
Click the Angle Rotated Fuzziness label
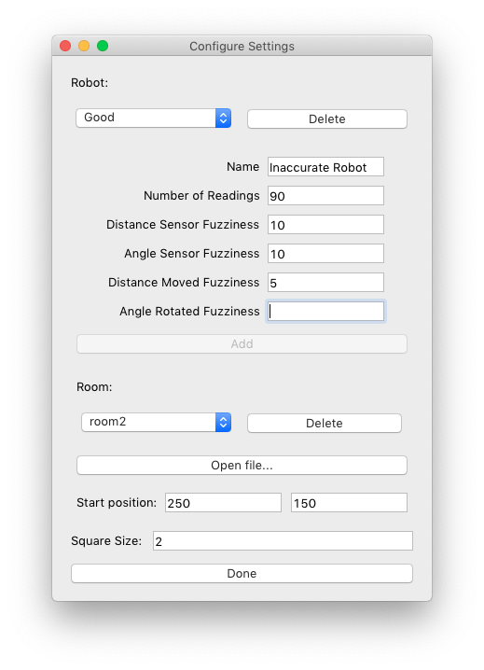pyautogui.click(x=189, y=311)
